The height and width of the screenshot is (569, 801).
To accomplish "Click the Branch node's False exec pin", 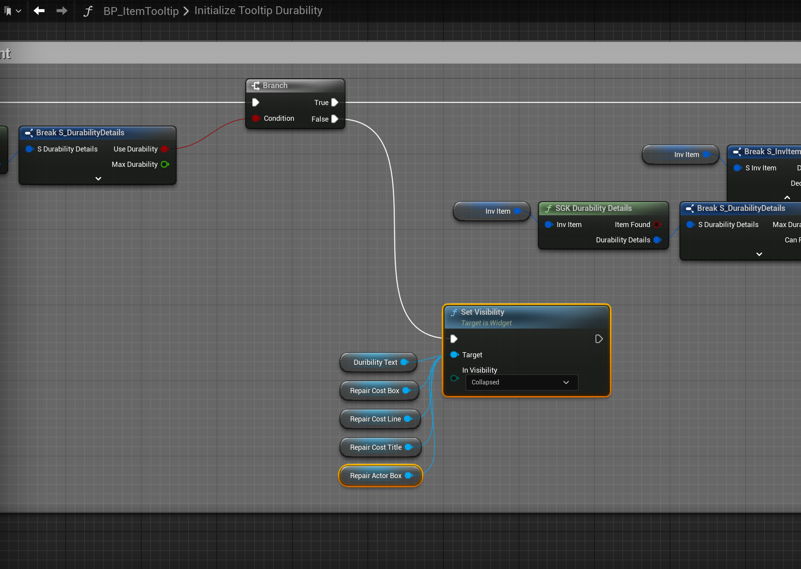I will point(334,119).
